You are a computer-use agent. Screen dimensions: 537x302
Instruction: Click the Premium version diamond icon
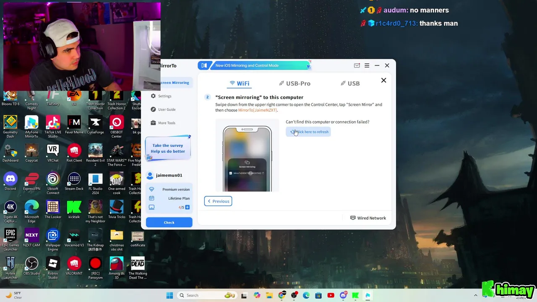click(x=151, y=189)
